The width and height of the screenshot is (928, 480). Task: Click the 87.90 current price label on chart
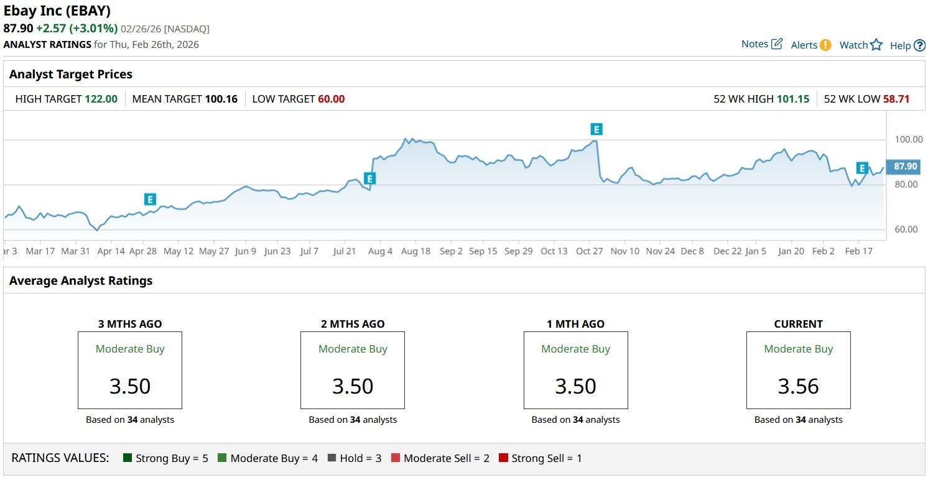tap(905, 167)
